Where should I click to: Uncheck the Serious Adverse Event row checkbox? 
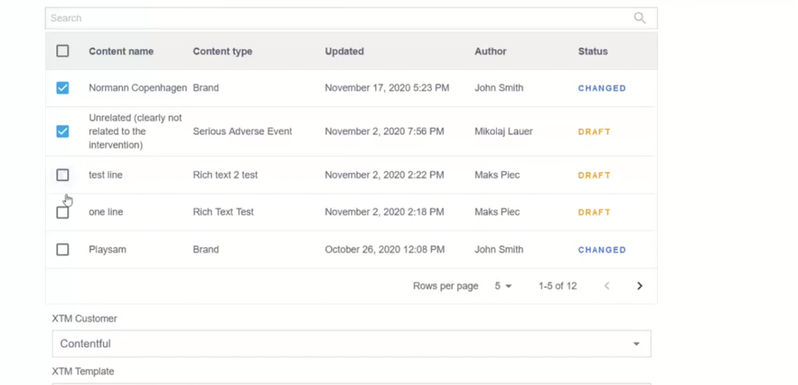click(63, 132)
